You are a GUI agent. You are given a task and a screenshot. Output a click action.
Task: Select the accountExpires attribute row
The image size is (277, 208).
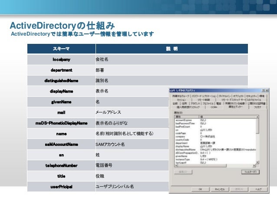pos(215,120)
